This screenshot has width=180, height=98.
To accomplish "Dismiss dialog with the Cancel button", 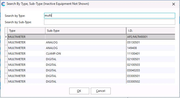I will pos(101,91).
